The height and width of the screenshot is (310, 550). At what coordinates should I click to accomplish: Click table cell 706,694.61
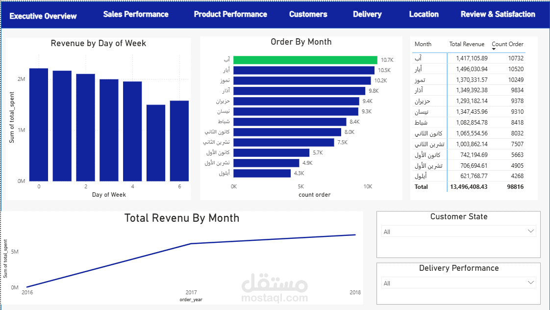pos(474,166)
